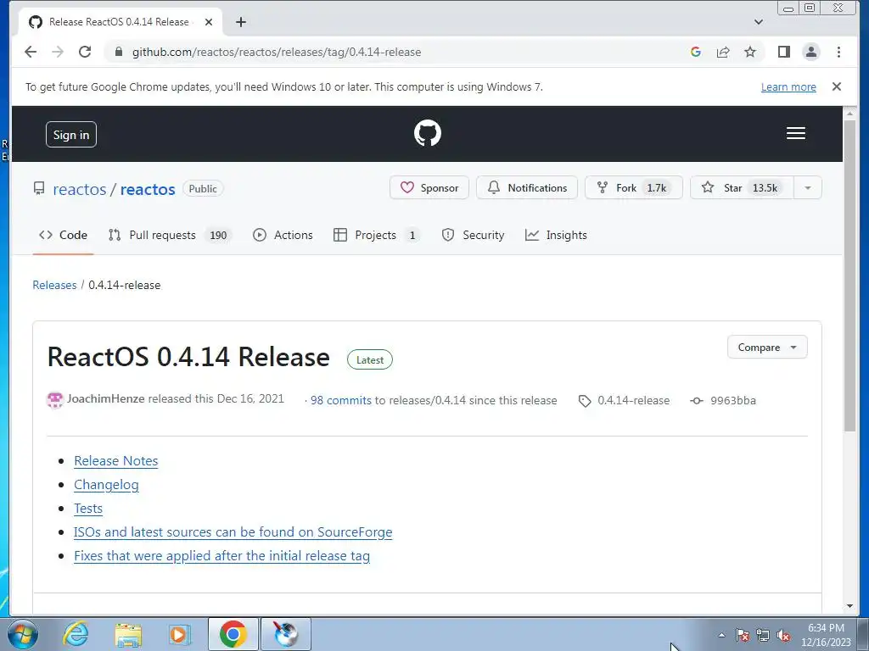The image size is (869, 651).
Task: Open the bold reactos repository link
Action: [x=148, y=189]
